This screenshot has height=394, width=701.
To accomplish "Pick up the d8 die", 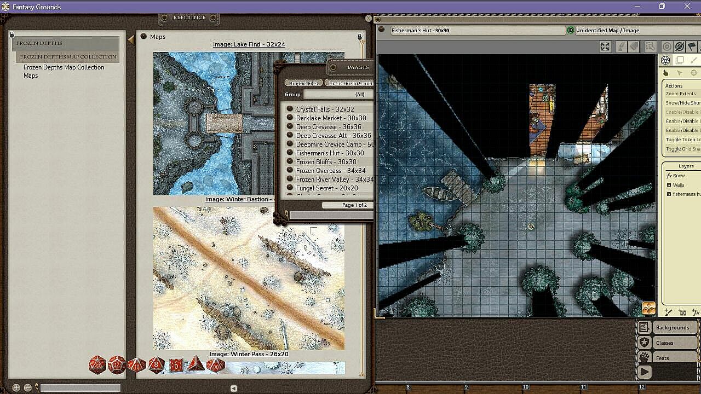I will [x=157, y=364].
